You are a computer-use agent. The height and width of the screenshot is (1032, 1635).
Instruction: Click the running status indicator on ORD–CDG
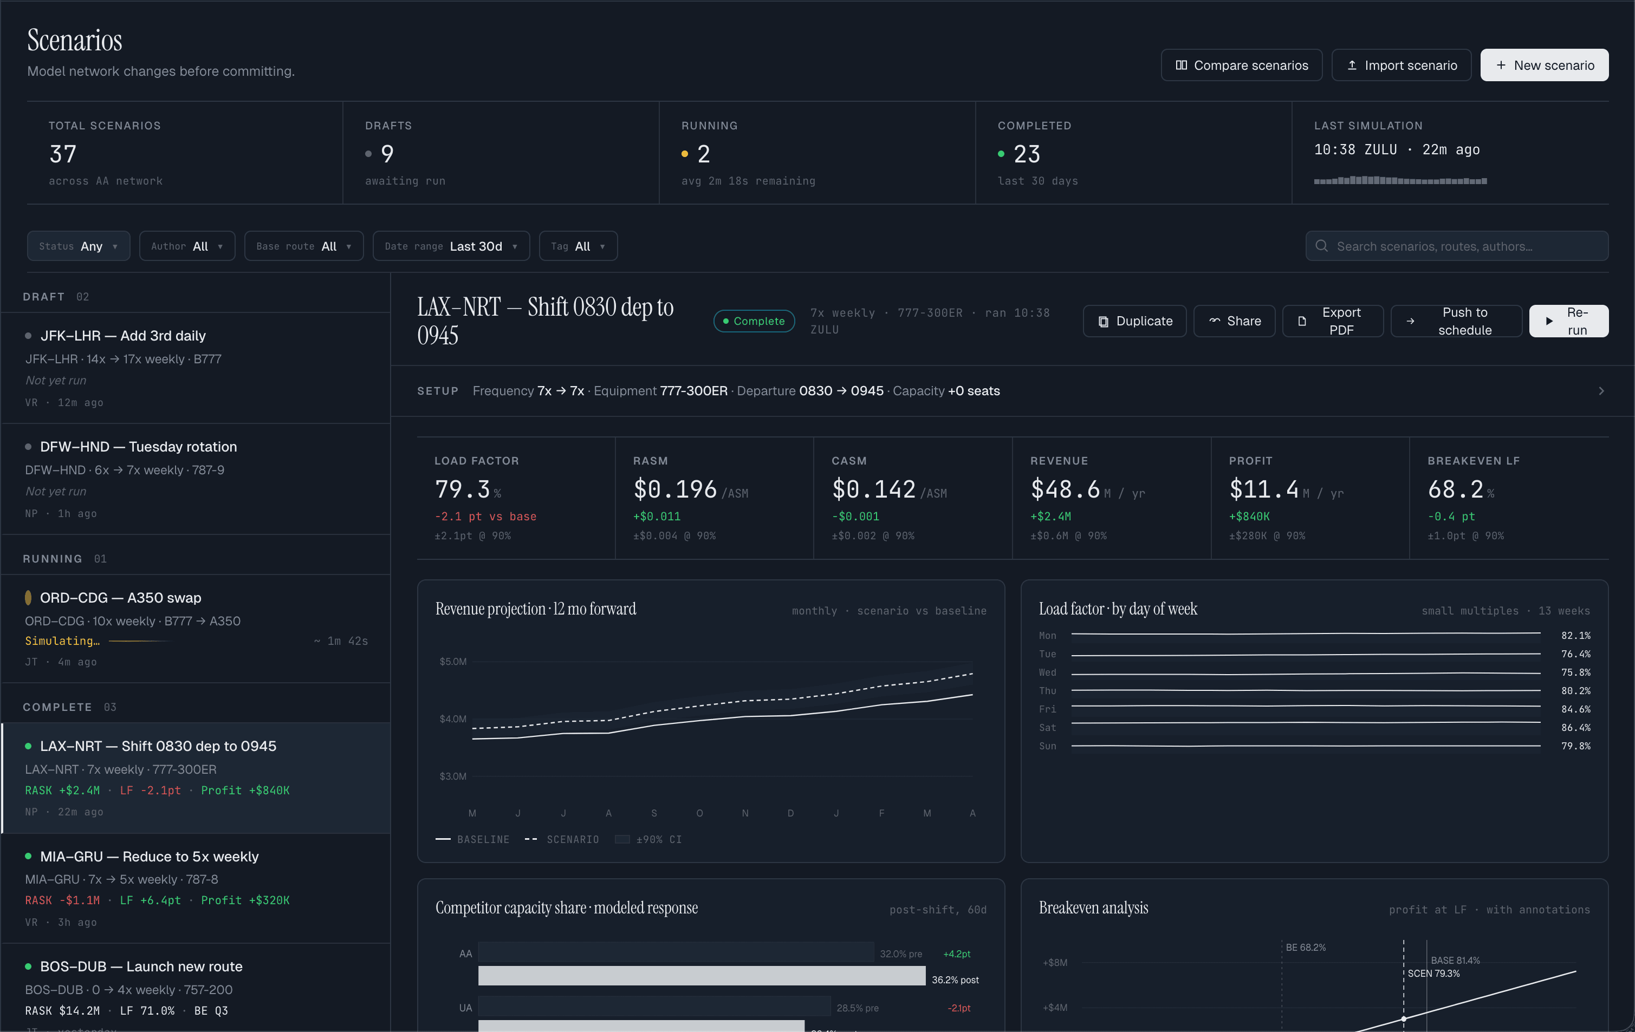(28, 598)
